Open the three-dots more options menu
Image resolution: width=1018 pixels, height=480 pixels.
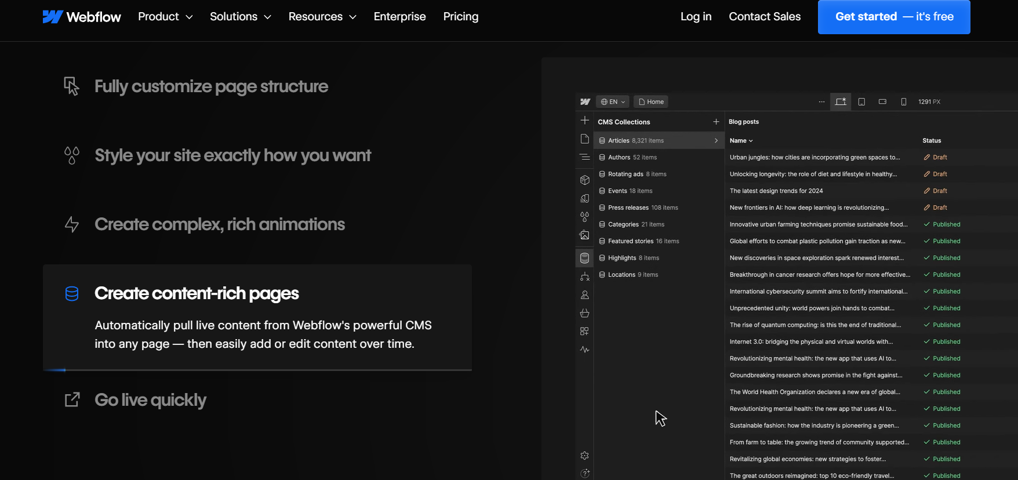point(821,101)
